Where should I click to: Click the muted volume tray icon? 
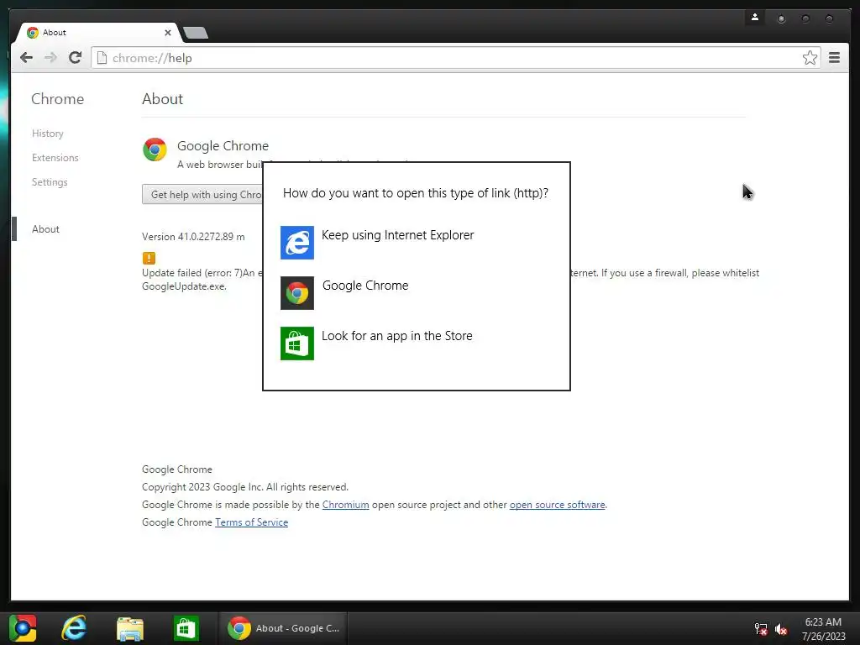point(781,628)
